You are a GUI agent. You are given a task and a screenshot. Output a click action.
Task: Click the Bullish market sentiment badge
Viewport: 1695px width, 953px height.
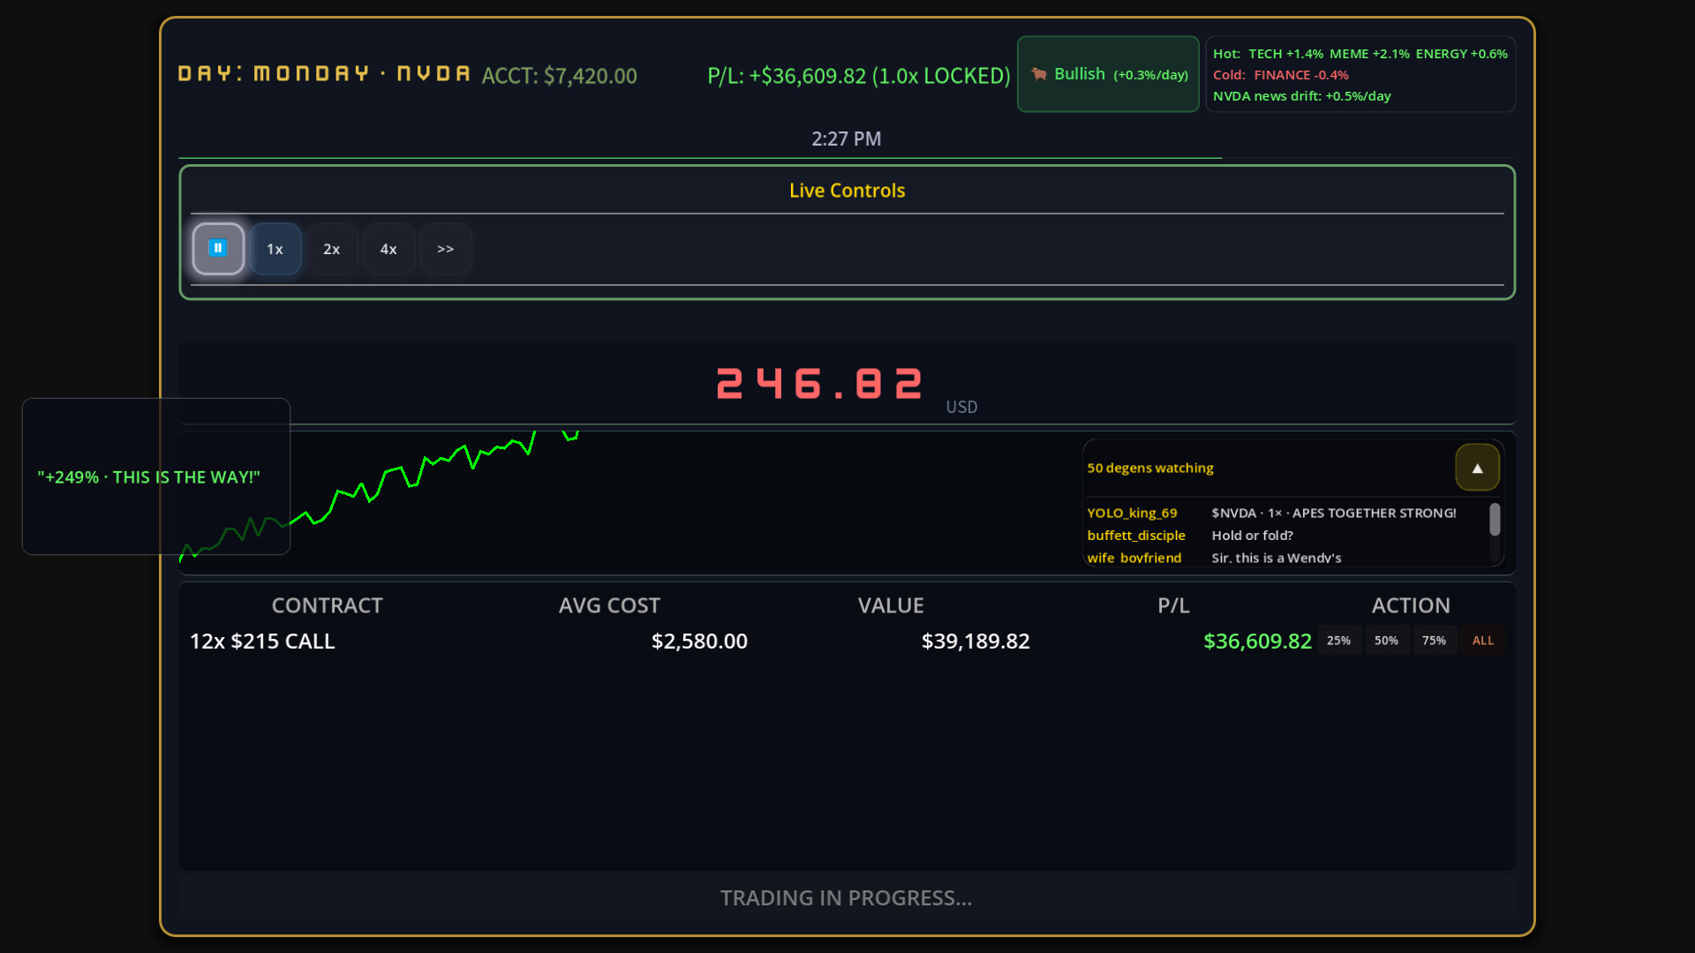point(1108,74)
